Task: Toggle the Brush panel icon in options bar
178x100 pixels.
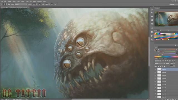Action: (9, 4)
